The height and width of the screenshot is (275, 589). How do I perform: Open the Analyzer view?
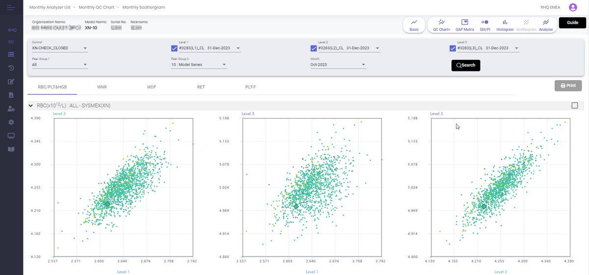(x=546, y=25)
